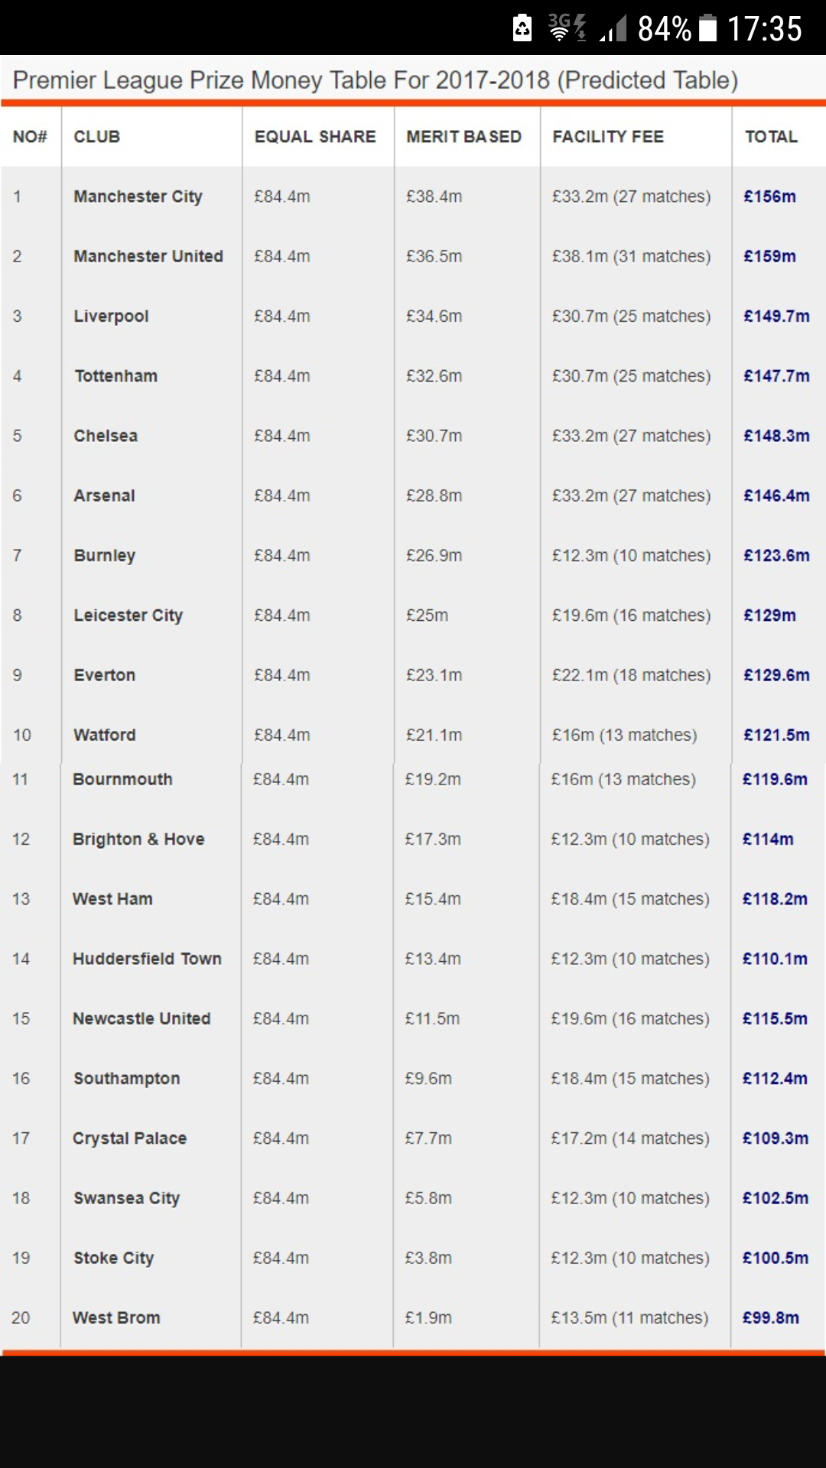
Task: Tap the signal strength bars icon
Action: click(613, 28)
